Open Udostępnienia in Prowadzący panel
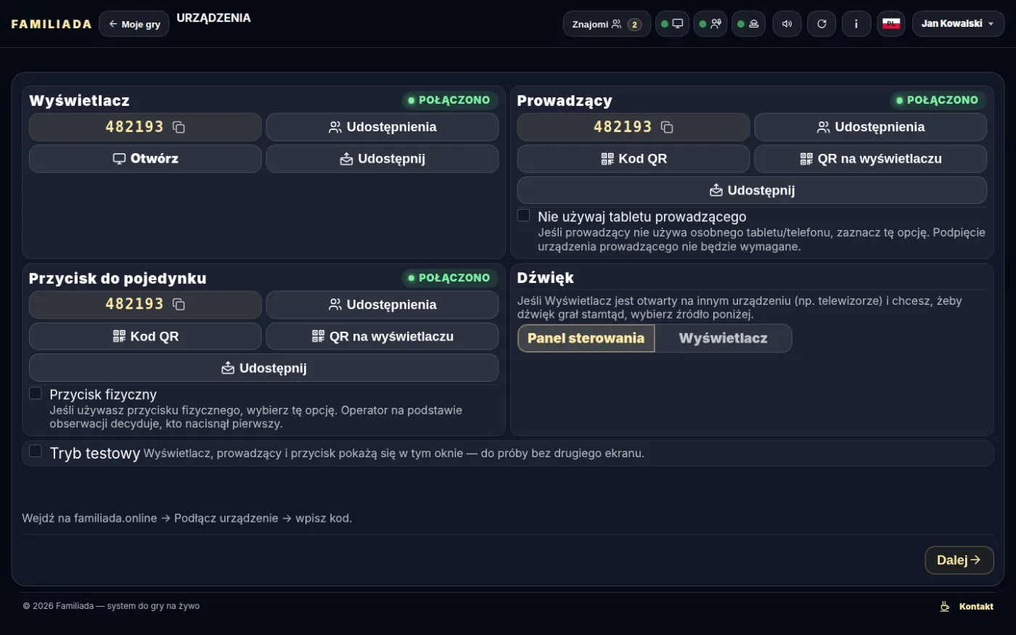Image resolution: width=1016 pixels, height=635 pixels. coord(871,127)
